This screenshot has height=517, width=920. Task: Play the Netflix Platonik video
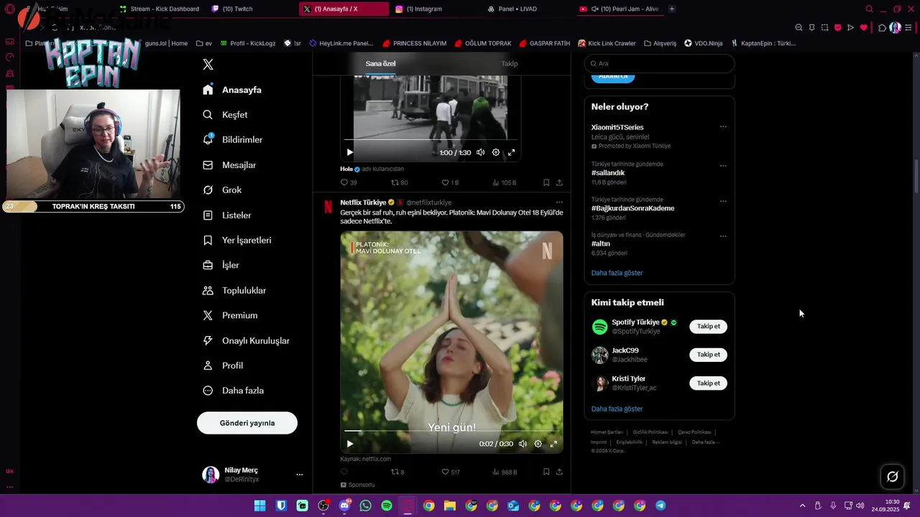coord(350,444)
